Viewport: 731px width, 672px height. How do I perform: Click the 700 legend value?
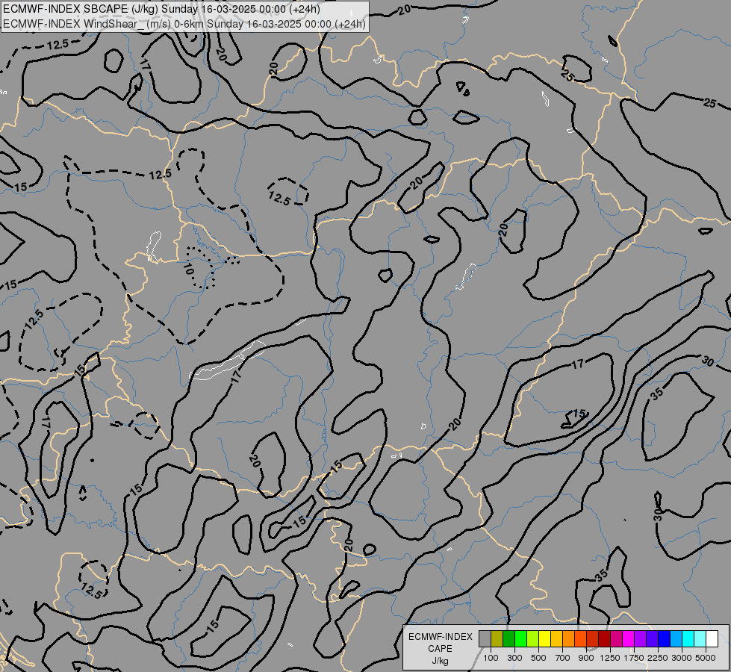563,658
